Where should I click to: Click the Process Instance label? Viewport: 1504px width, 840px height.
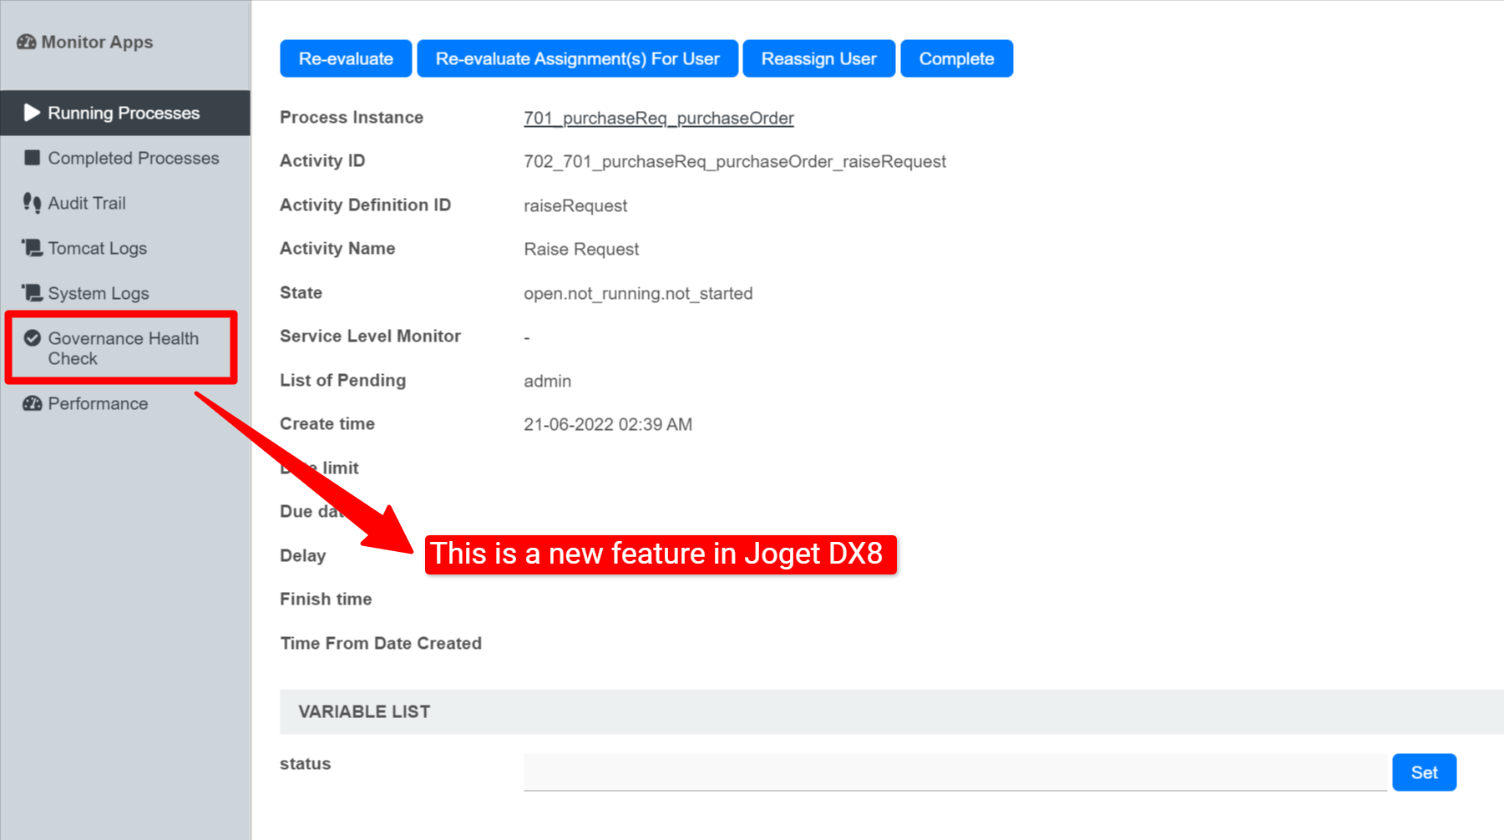[352, 118]
